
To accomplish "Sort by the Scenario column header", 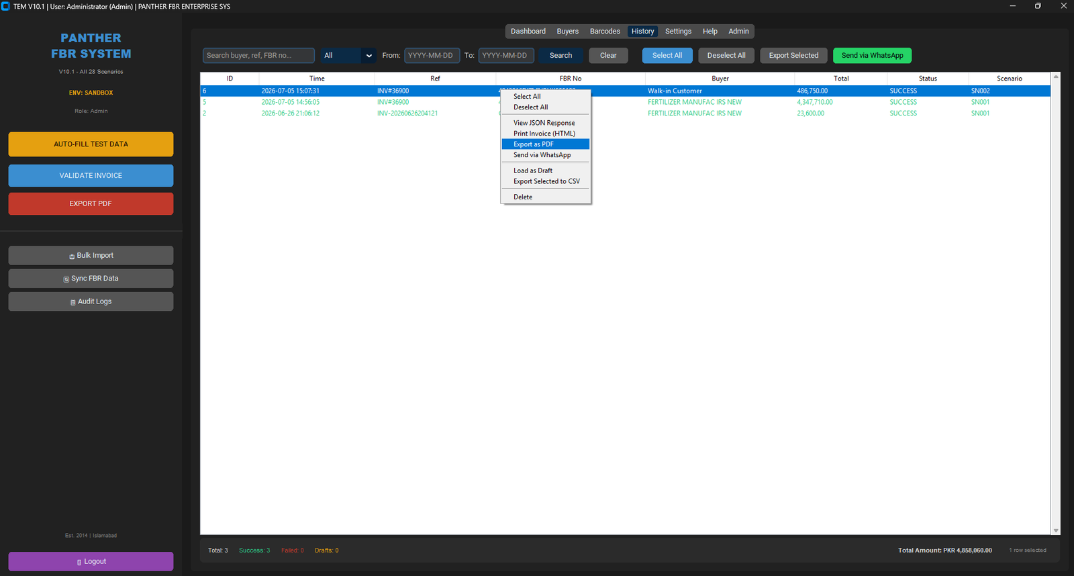I will tap(1010, 79).
